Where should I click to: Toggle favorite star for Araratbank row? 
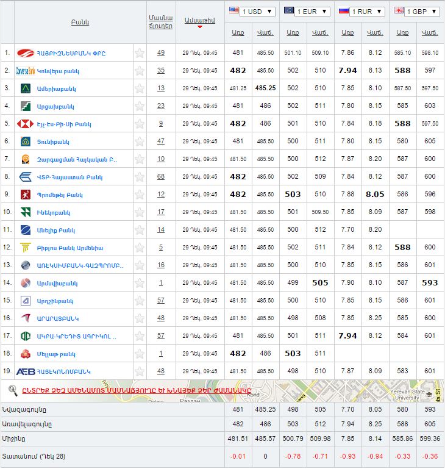pos(140,318)
